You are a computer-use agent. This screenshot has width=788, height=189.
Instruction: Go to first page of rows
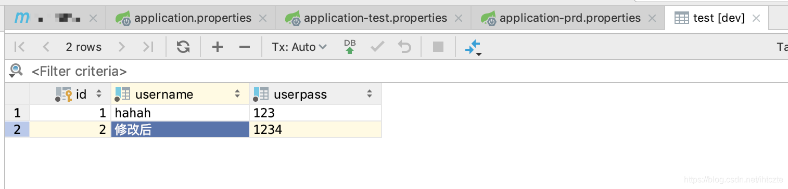coord(20,47)
